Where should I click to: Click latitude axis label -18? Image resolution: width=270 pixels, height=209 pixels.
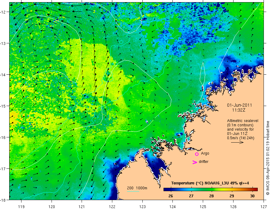(x=3, y=200)
